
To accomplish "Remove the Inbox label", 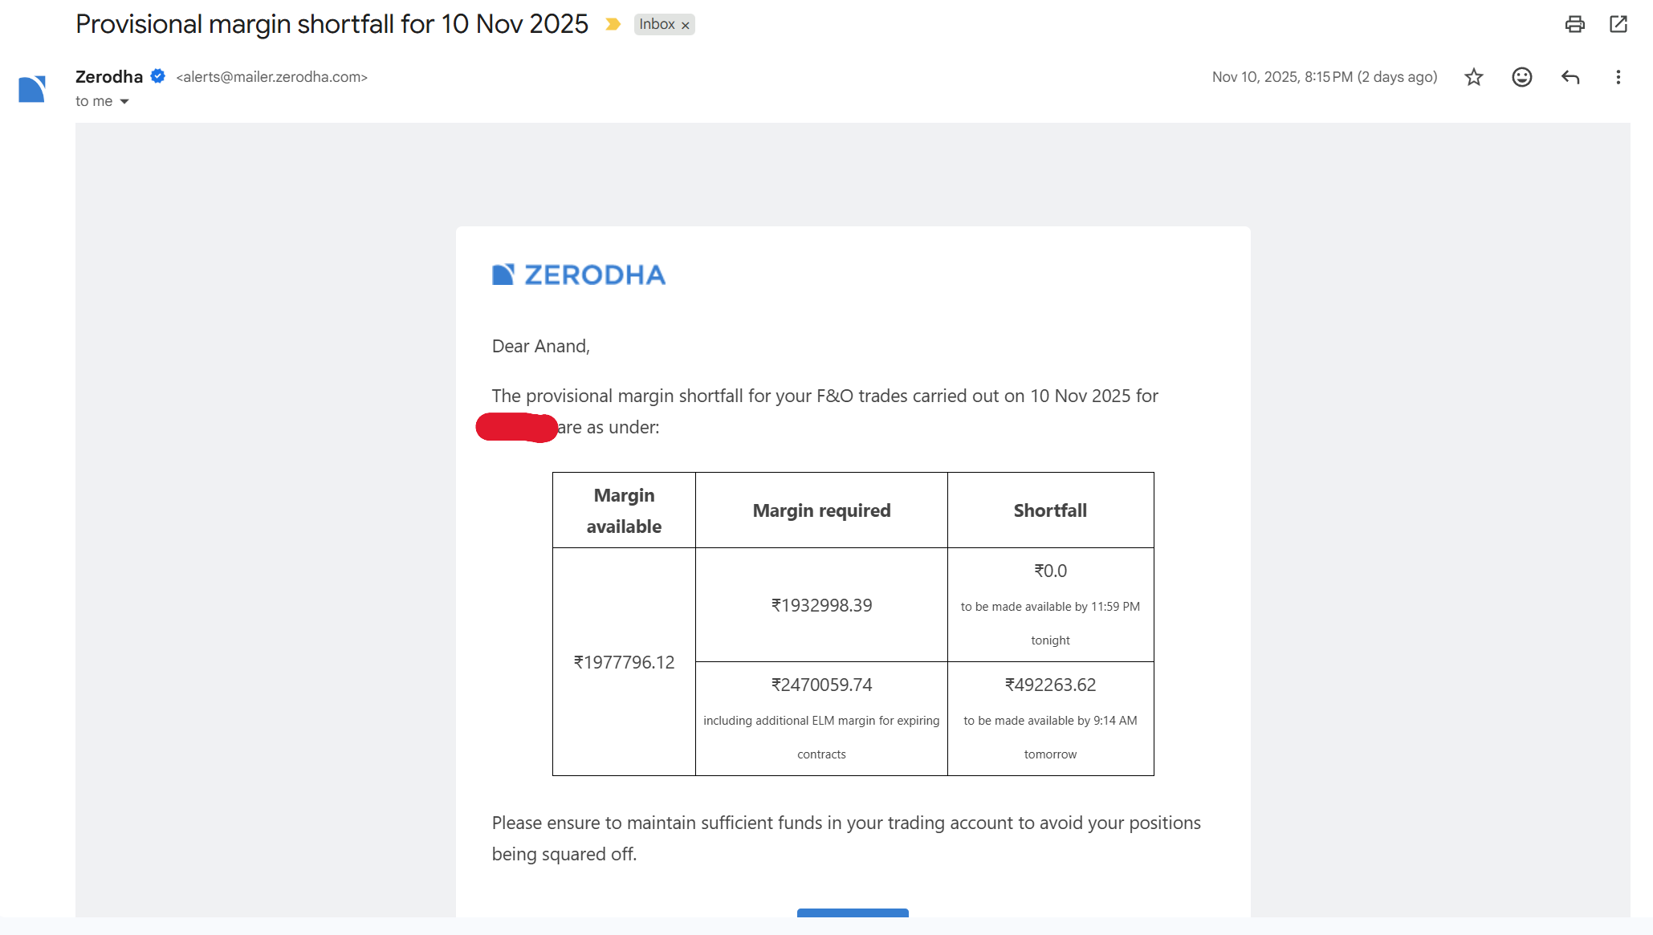I will [685, 26].
